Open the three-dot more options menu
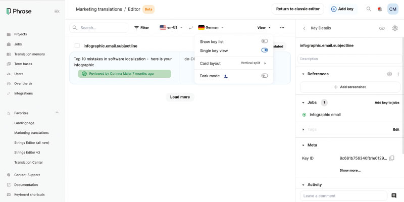Screen dimensions: 404x202 [282, 28]
